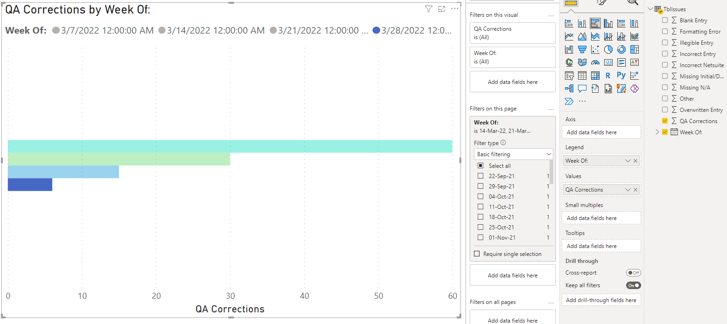Select the filled map visual
Image resolution: width=727 pixels, height=324 pixels.
click(582, 62)
